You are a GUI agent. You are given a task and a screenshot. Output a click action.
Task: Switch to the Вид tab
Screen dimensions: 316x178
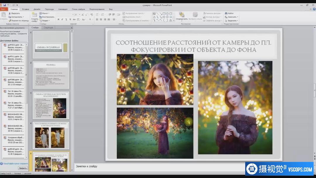point(111,9)
